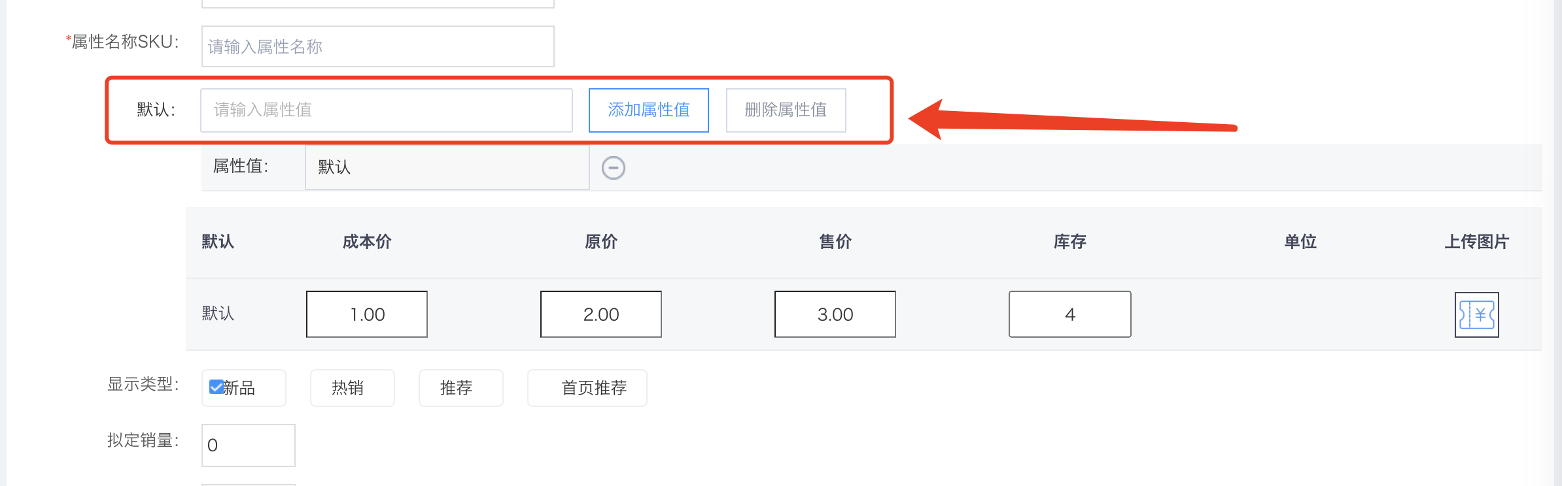The width and height of the screenshot is (1562, 486).
Task: Click the 库存 field showing 4
Action: 1070,314
